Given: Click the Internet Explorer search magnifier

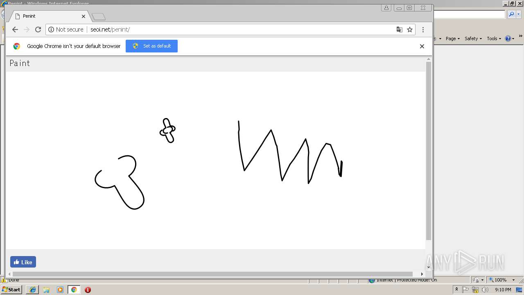Looking at the screenshot, I should click(511, 14).
